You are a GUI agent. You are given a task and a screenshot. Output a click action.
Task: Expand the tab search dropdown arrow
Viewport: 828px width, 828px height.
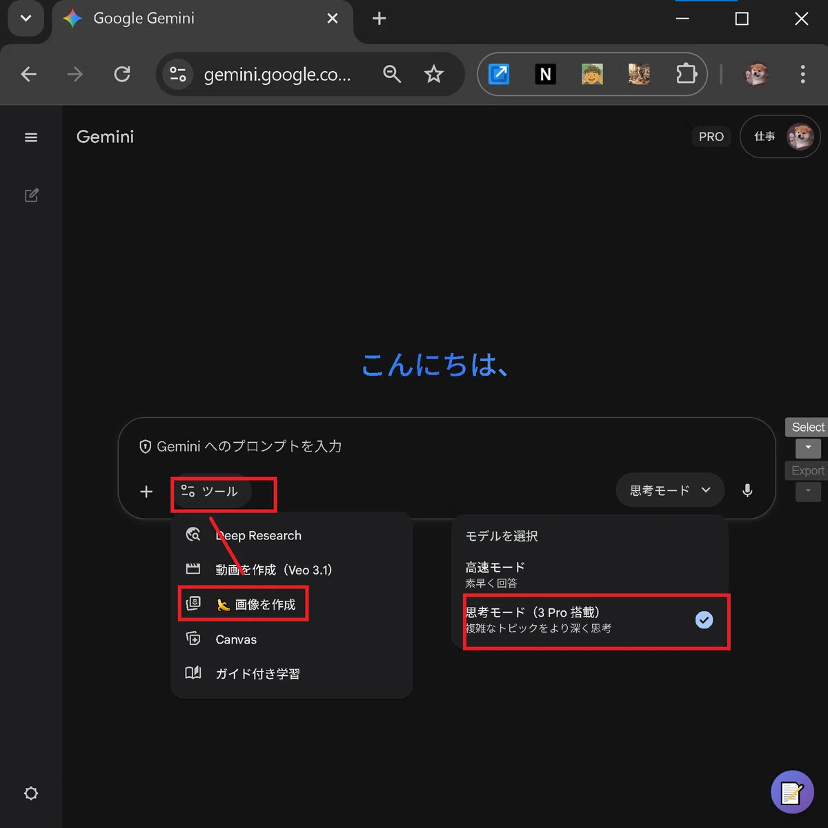(26, 19)
